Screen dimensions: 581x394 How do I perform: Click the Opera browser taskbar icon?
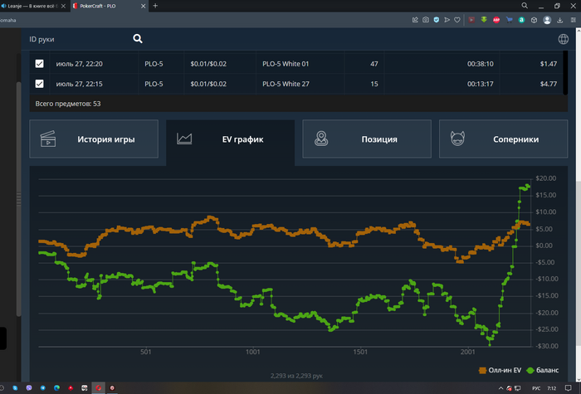pyautogui.click(x=98, y=387)
